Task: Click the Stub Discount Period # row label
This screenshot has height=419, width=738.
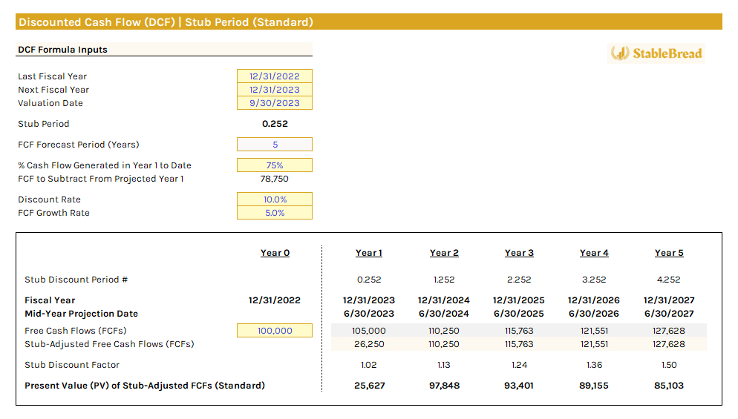Action: coord(76,280)
